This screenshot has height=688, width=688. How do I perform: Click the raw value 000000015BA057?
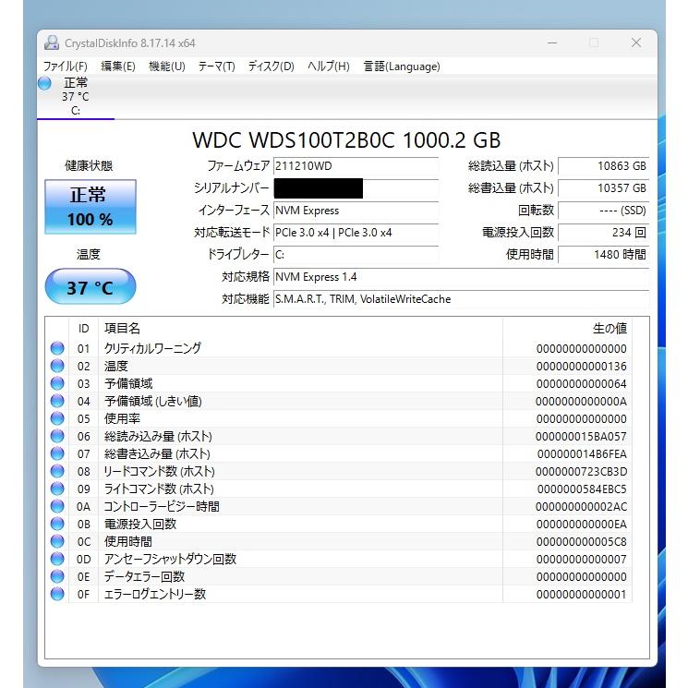[582, 437]
